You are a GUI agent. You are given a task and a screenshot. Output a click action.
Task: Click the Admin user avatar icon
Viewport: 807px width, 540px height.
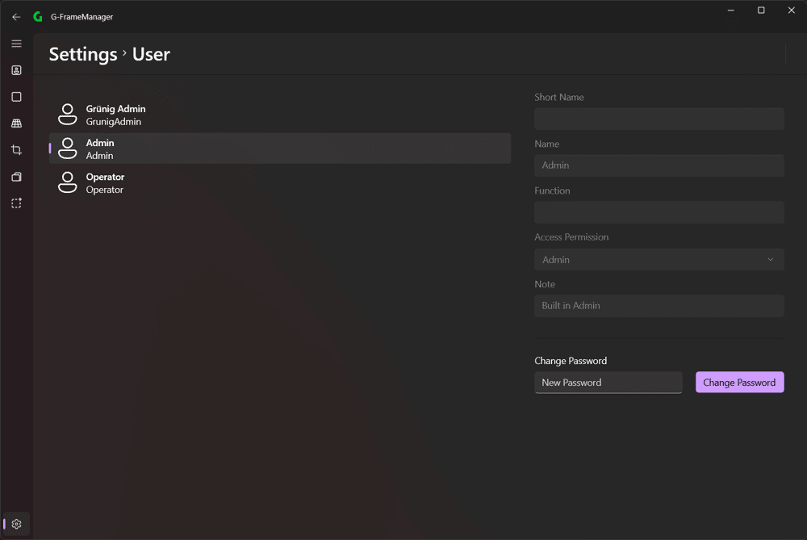tap(68, 149)
